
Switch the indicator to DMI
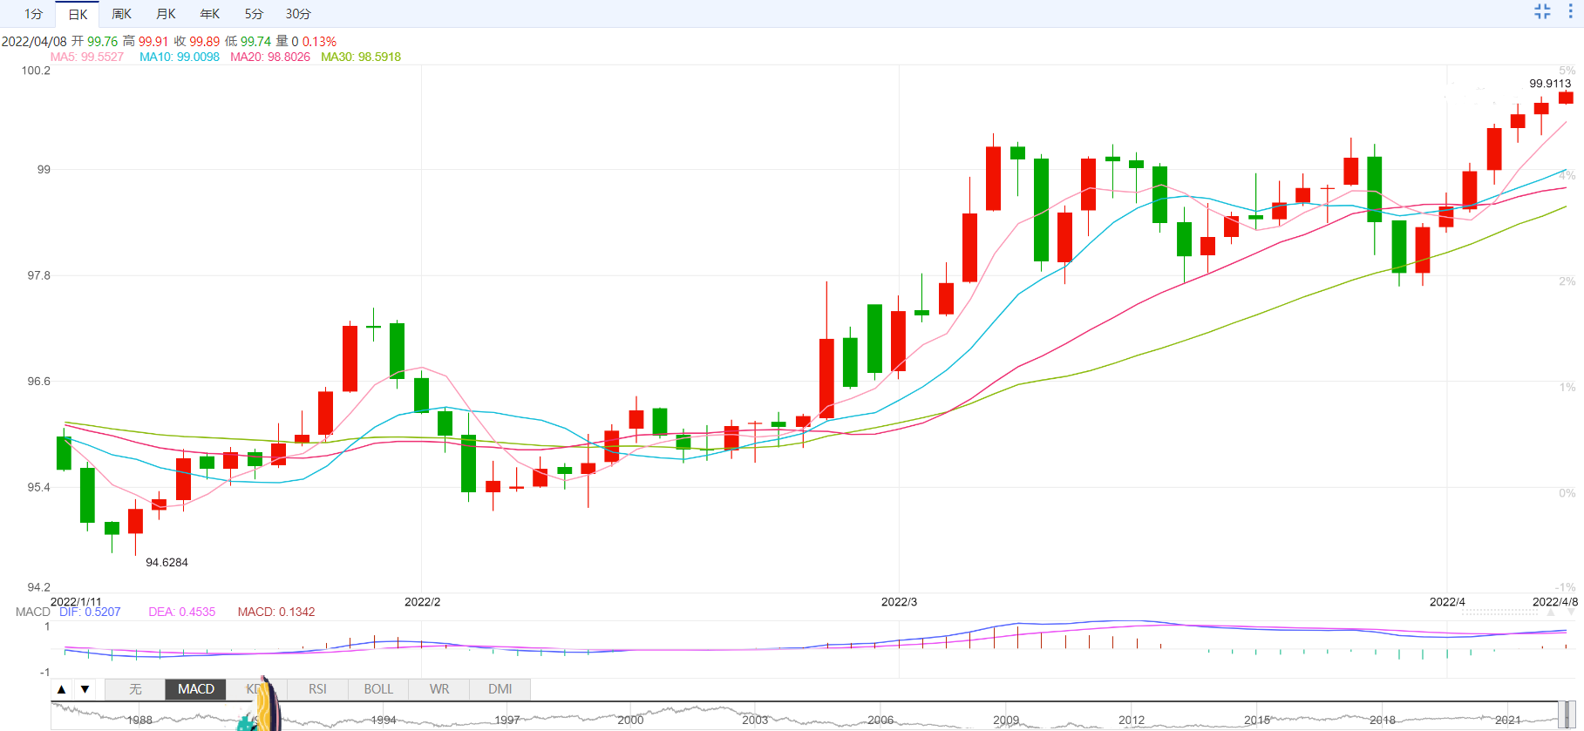coord(500,689)
